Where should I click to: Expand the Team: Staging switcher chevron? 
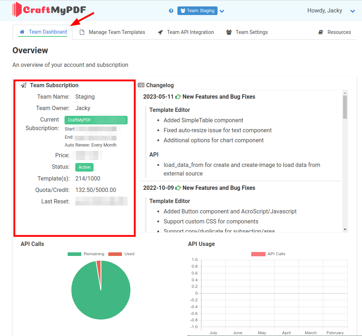coord(222,11)
